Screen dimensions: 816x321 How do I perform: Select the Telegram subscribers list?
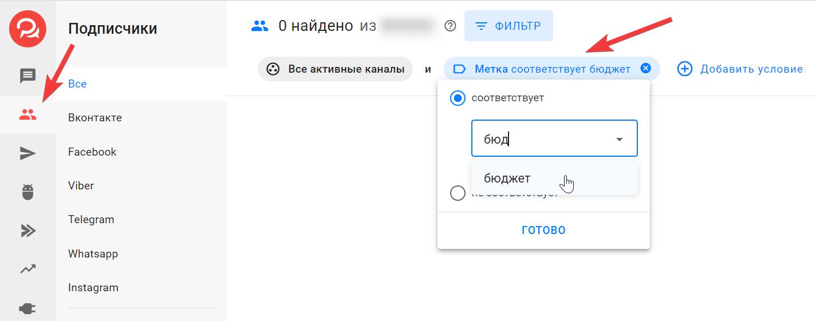tap(91, 220)
